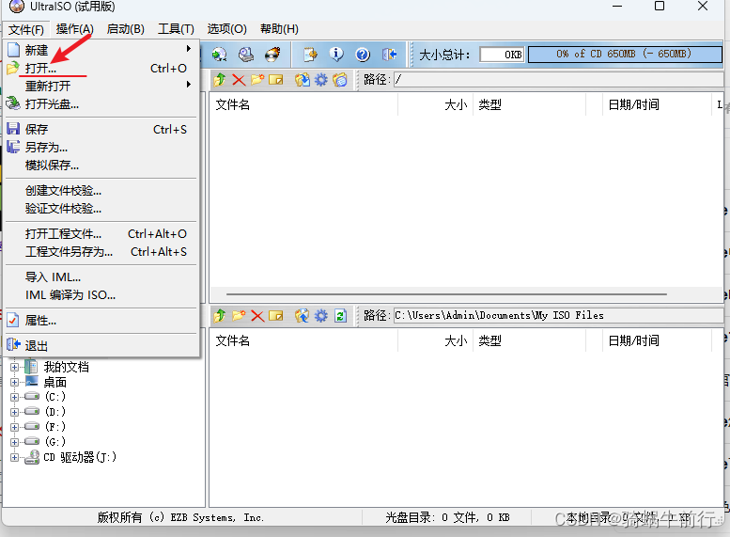
Task: Click the blue info bubble toolbar icon
Action: point(336,55)
